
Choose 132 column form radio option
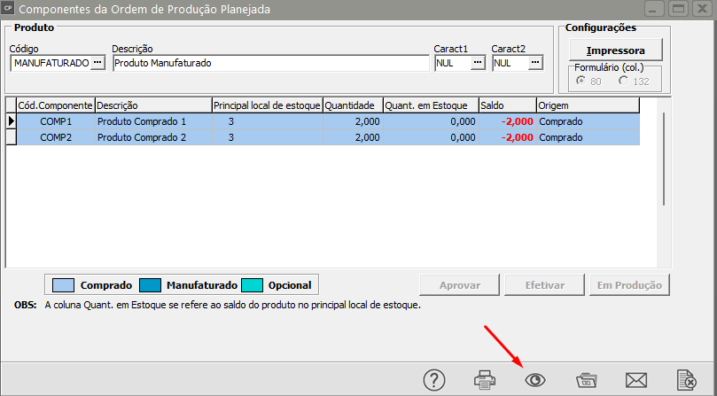623,81
